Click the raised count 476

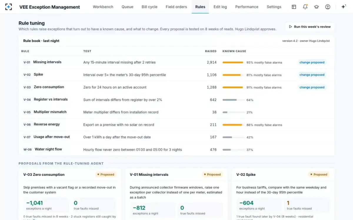(x=213, y=150)
